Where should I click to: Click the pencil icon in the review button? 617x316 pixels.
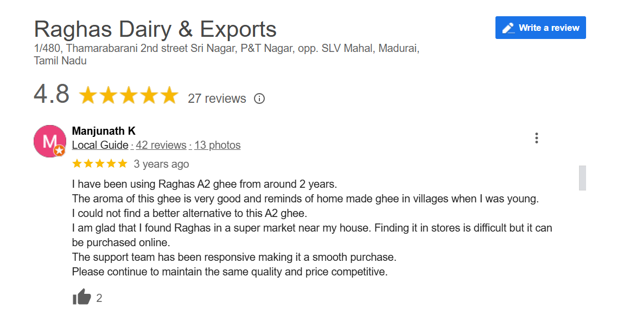[508, 28]
